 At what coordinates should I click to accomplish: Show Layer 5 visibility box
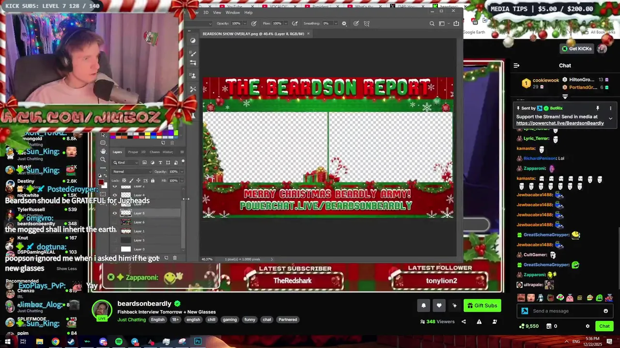pyautogui.click(x=115, y=240)
